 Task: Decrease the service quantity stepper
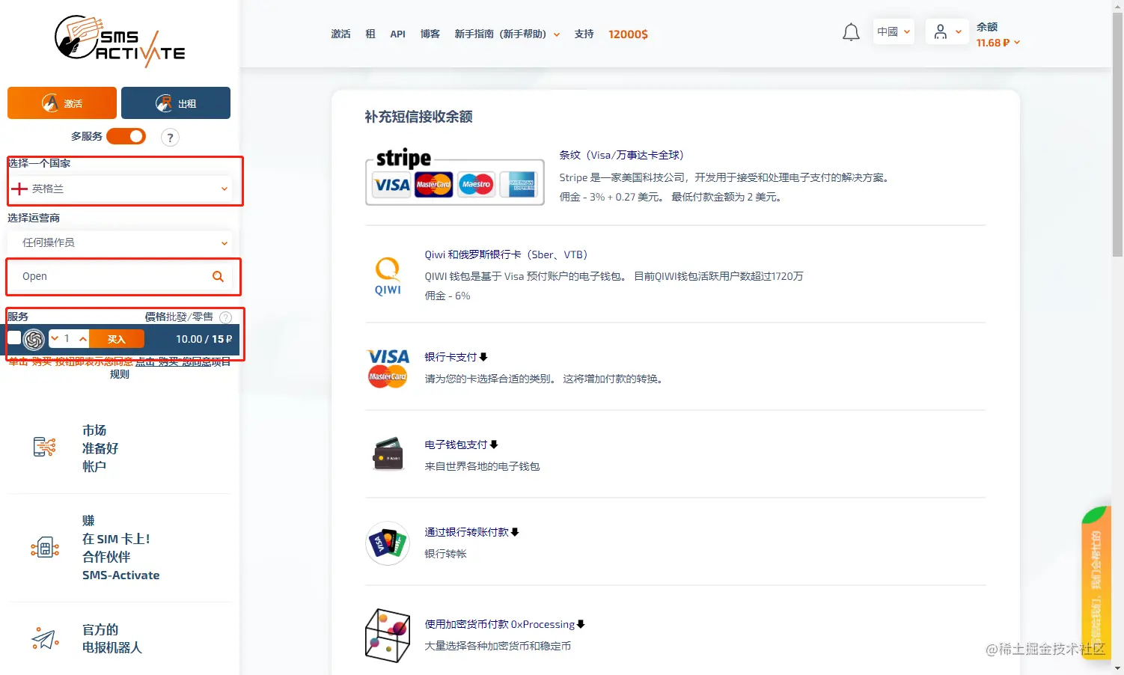tap(55, 339)
